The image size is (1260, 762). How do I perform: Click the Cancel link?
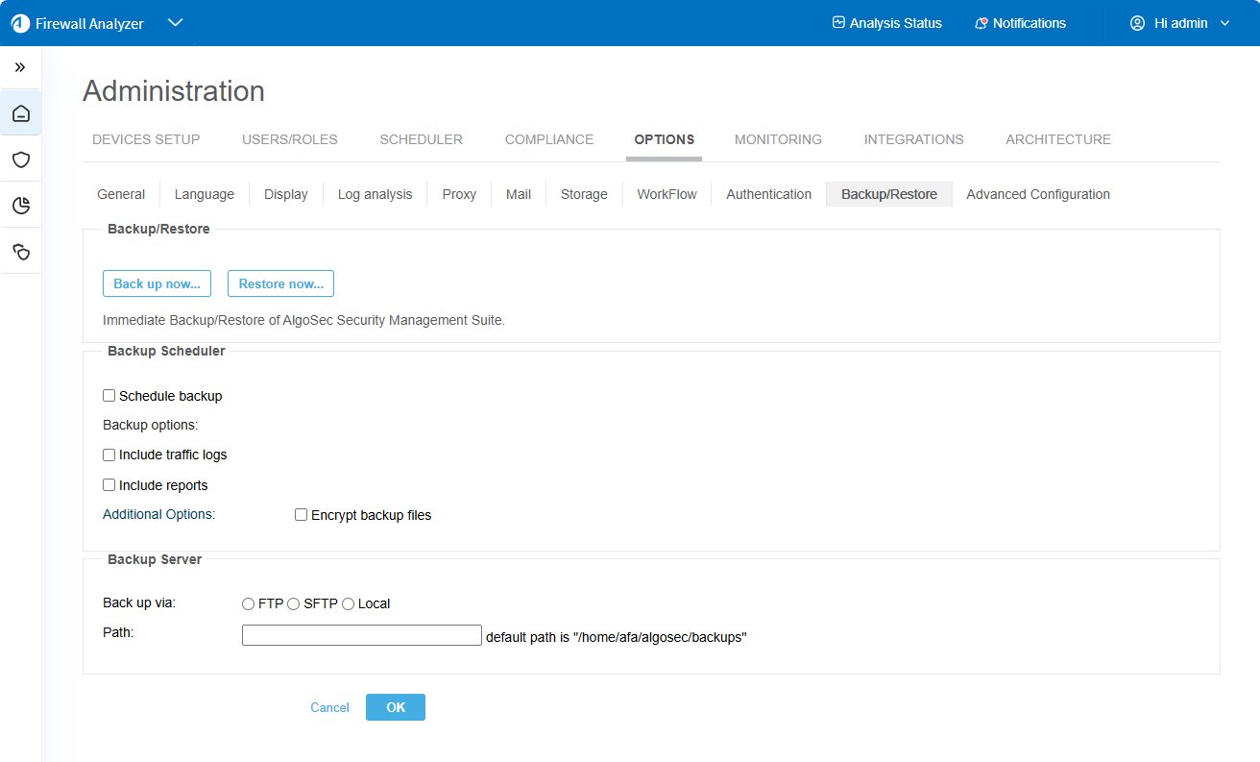[329, 707]
